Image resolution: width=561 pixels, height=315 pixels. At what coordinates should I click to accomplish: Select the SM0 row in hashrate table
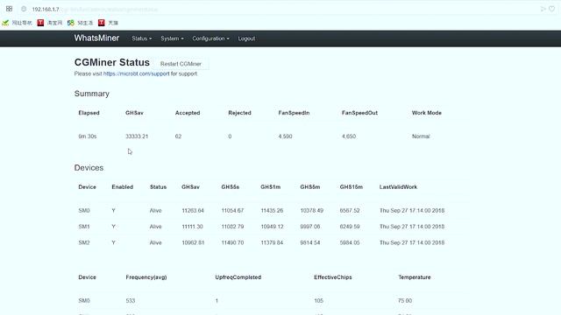point(272,211)
